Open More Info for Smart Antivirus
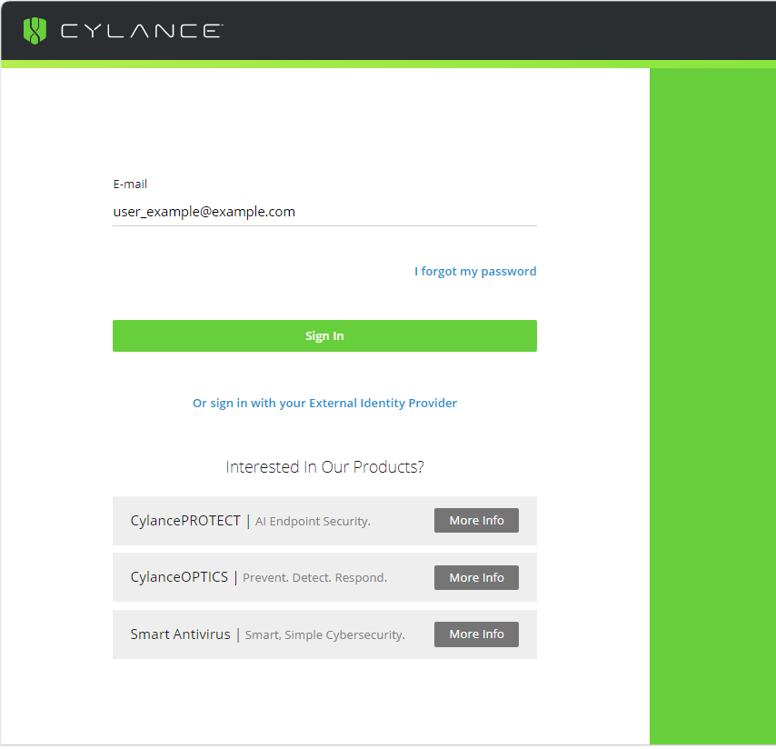 pyautogui.click(x=476, y=634)
